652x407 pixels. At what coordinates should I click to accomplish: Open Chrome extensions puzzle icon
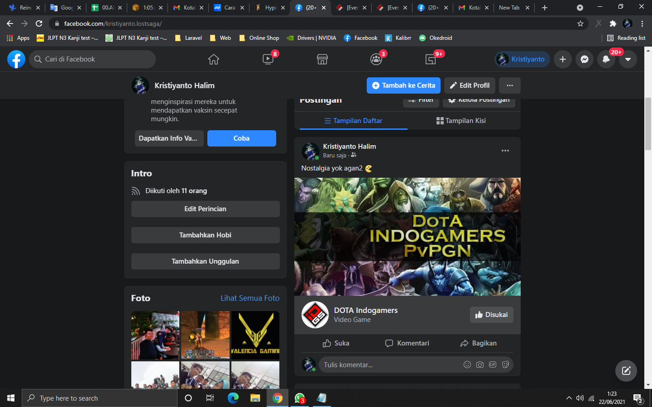(x=613, y=23)
